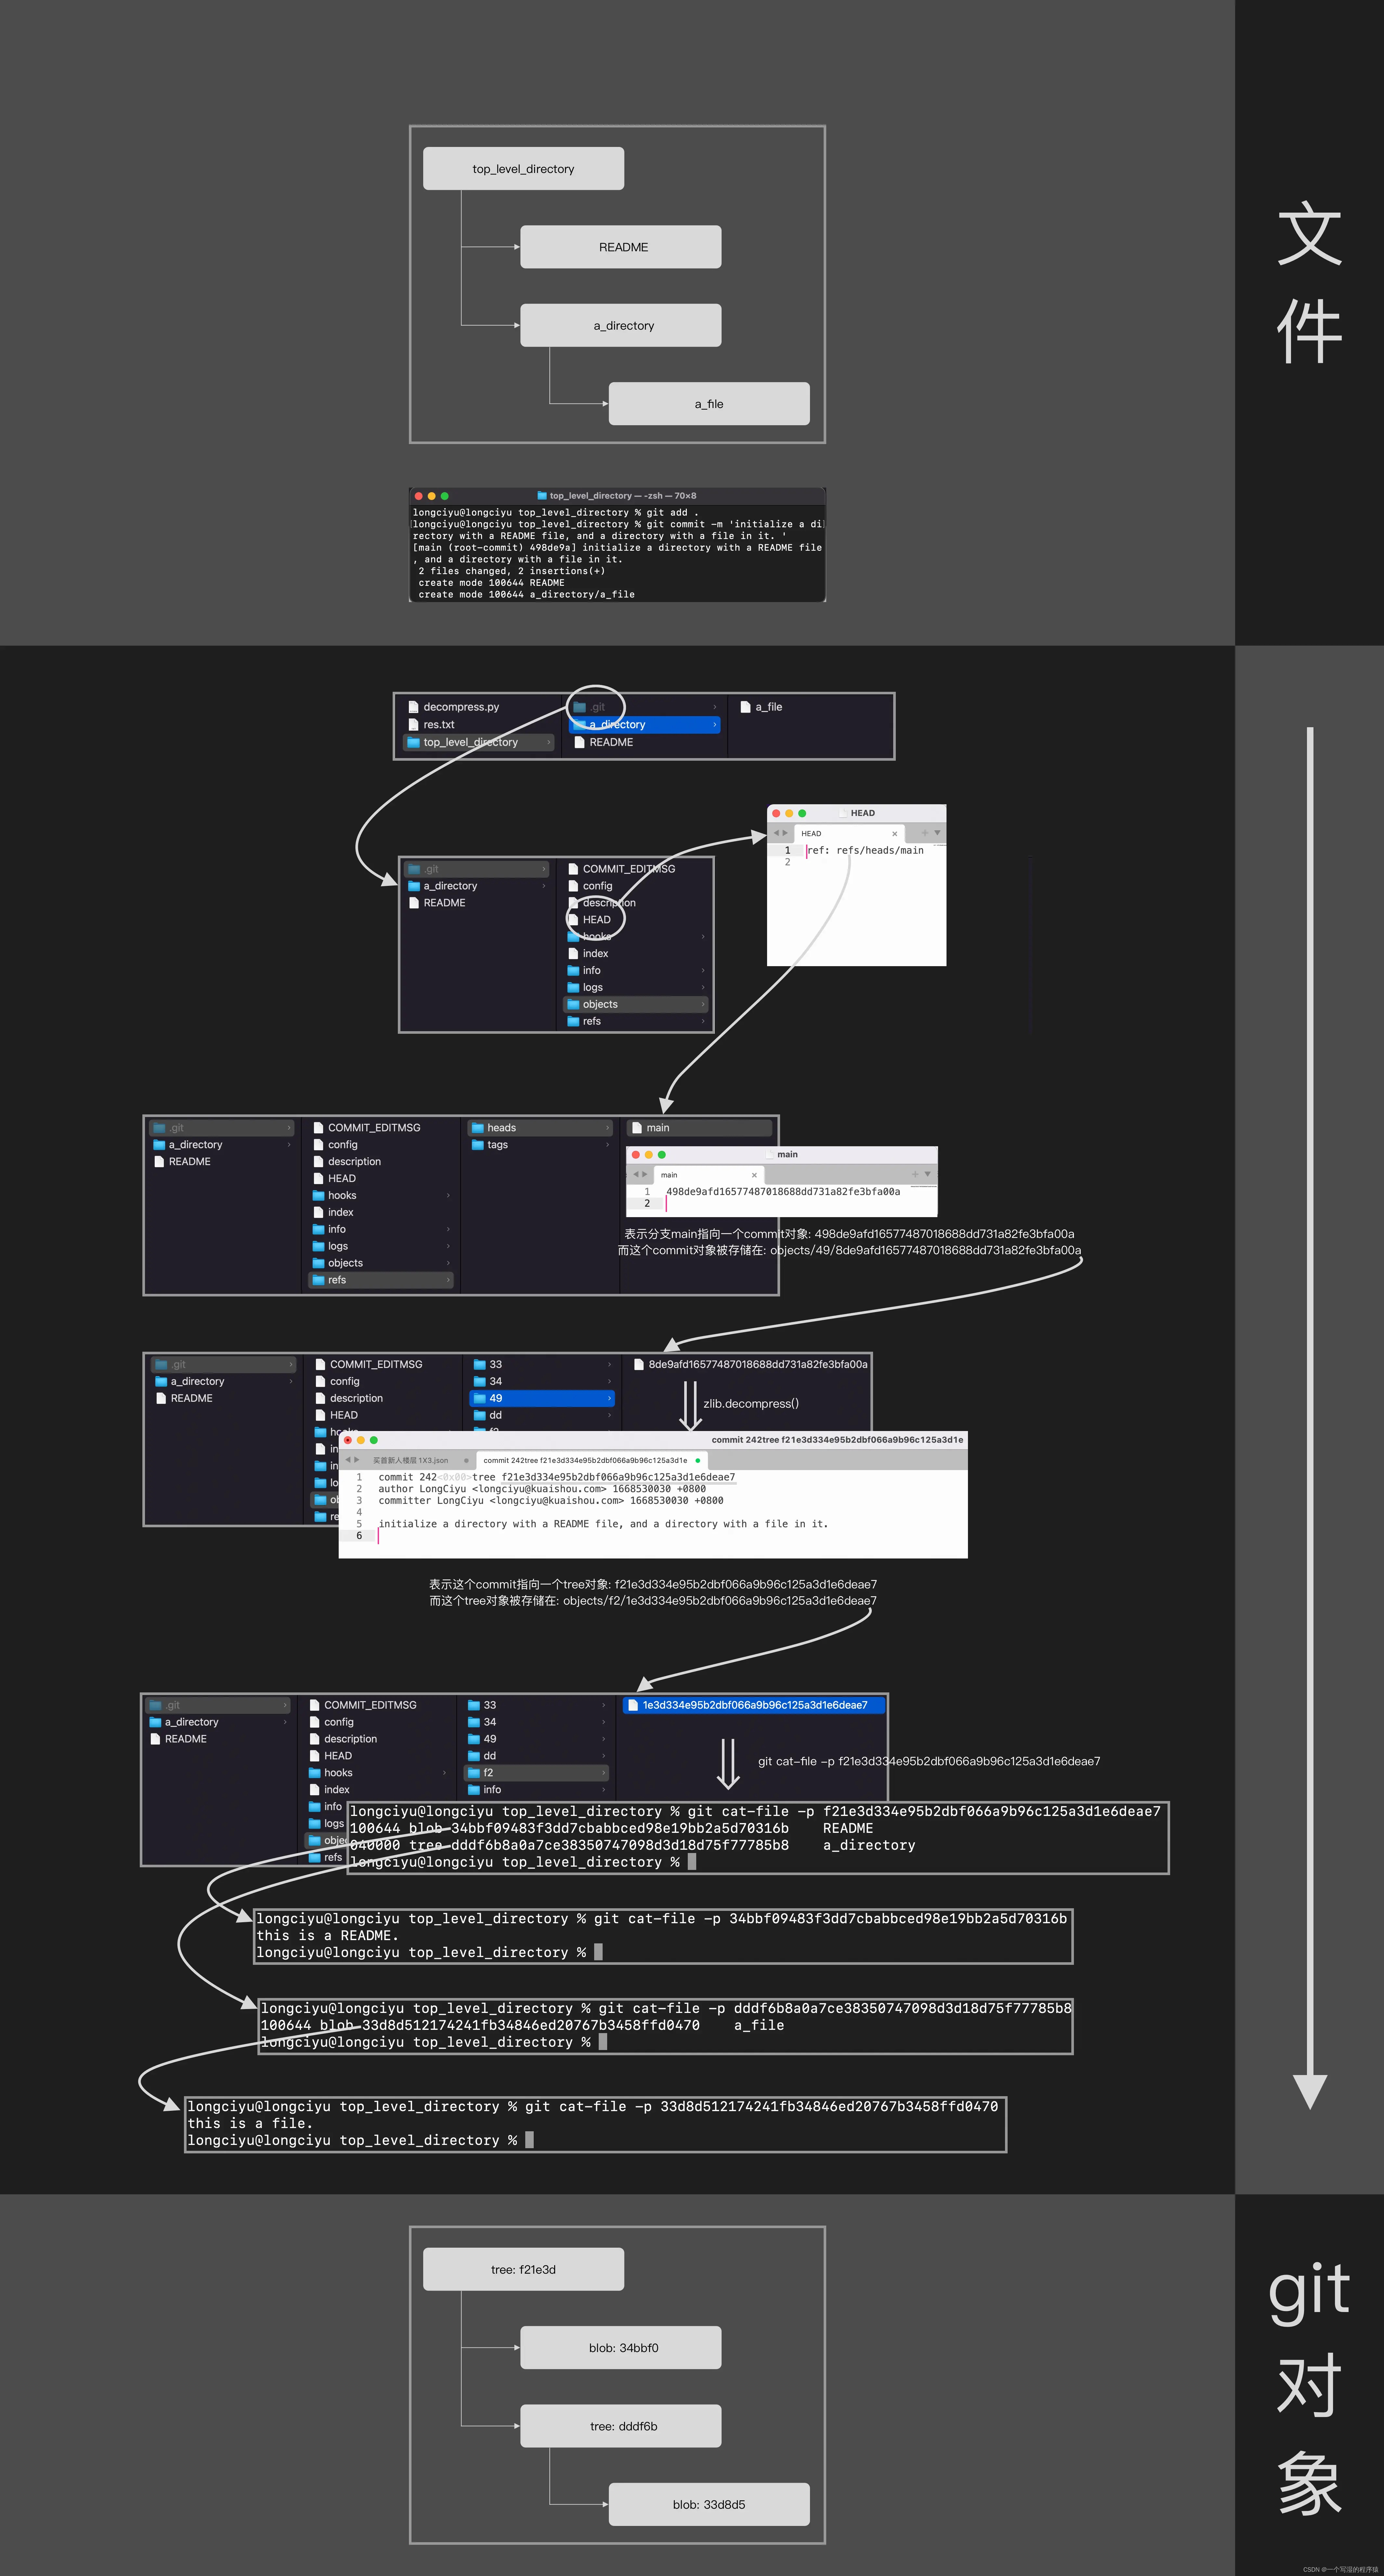The width and height of the screenshot is (1384, 2576).
Task: Click the 'blob: 33d8d5' diagram box
Action: click(x=709, y=2504)
